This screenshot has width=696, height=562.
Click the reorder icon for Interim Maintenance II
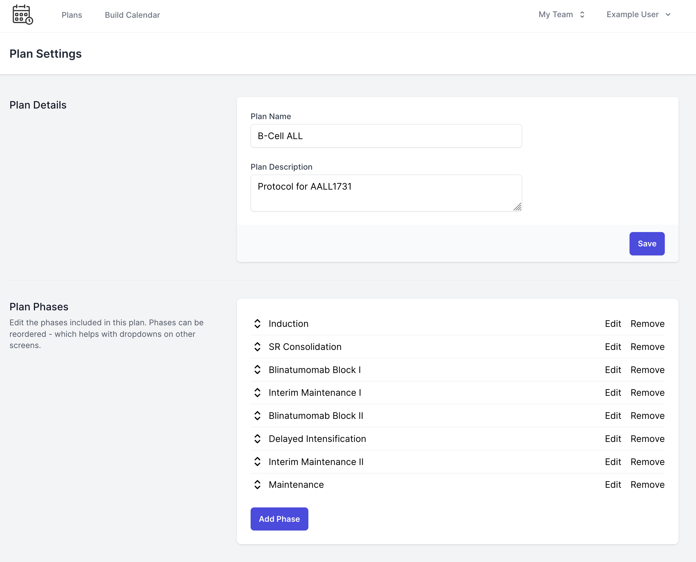tap(257, 462)
